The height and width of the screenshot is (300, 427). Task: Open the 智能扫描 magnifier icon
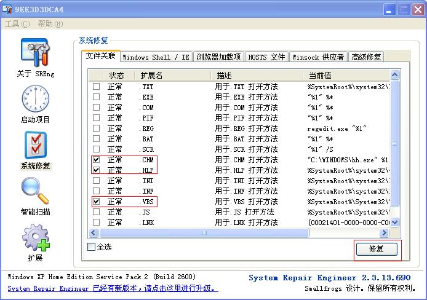point(35,192)
